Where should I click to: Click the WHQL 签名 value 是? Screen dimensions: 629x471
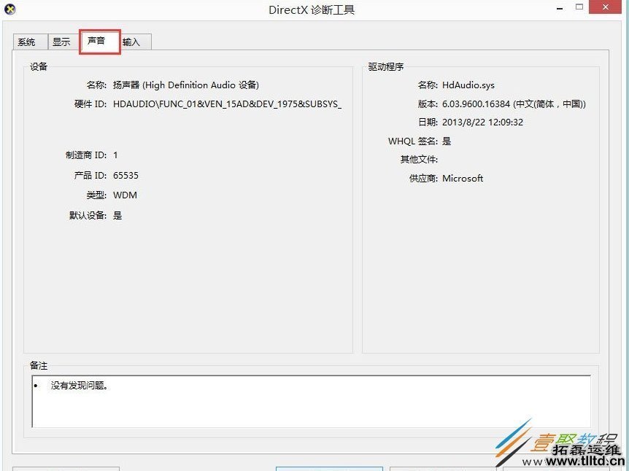coord(447,141)
